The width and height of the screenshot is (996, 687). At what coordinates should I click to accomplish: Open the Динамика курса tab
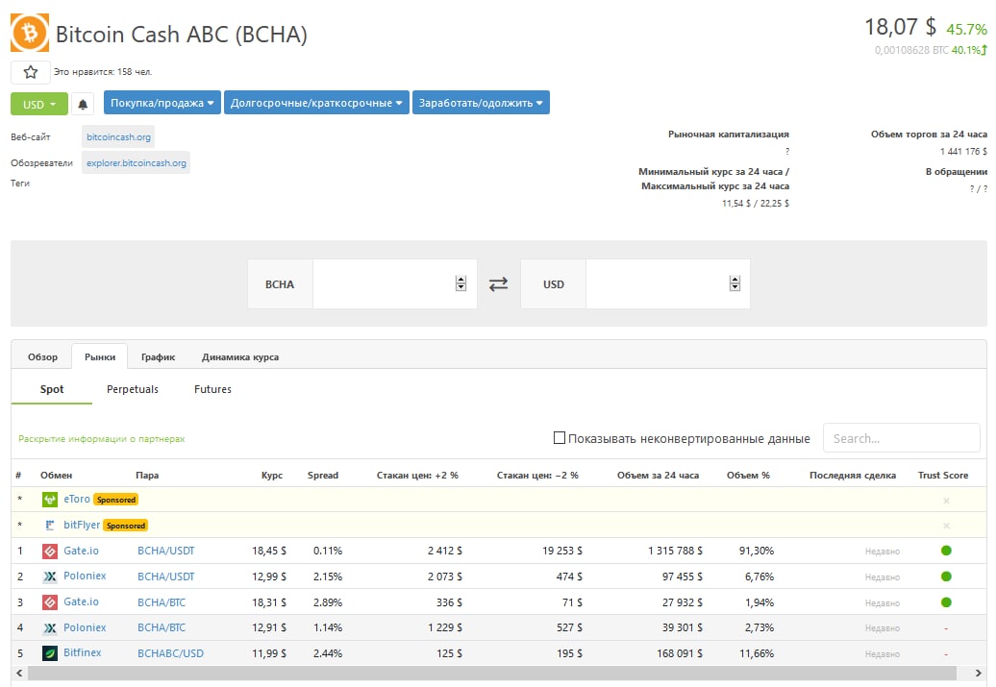tap(240, 356)
